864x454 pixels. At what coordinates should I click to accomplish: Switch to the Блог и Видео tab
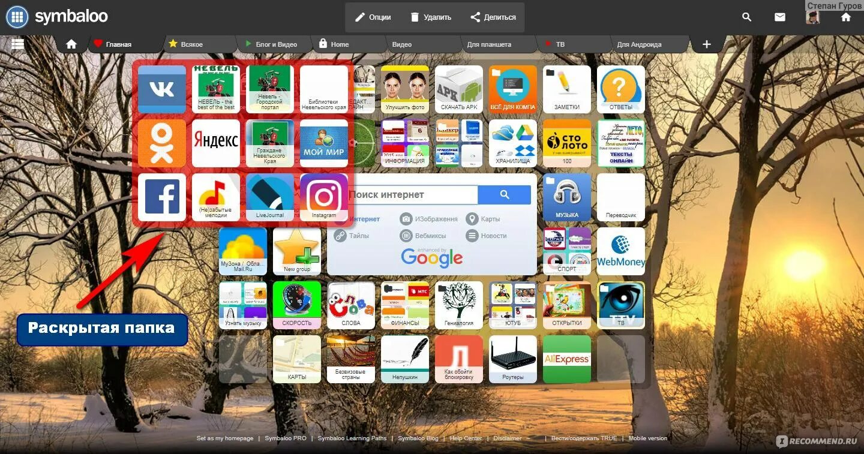pos(276,44)
